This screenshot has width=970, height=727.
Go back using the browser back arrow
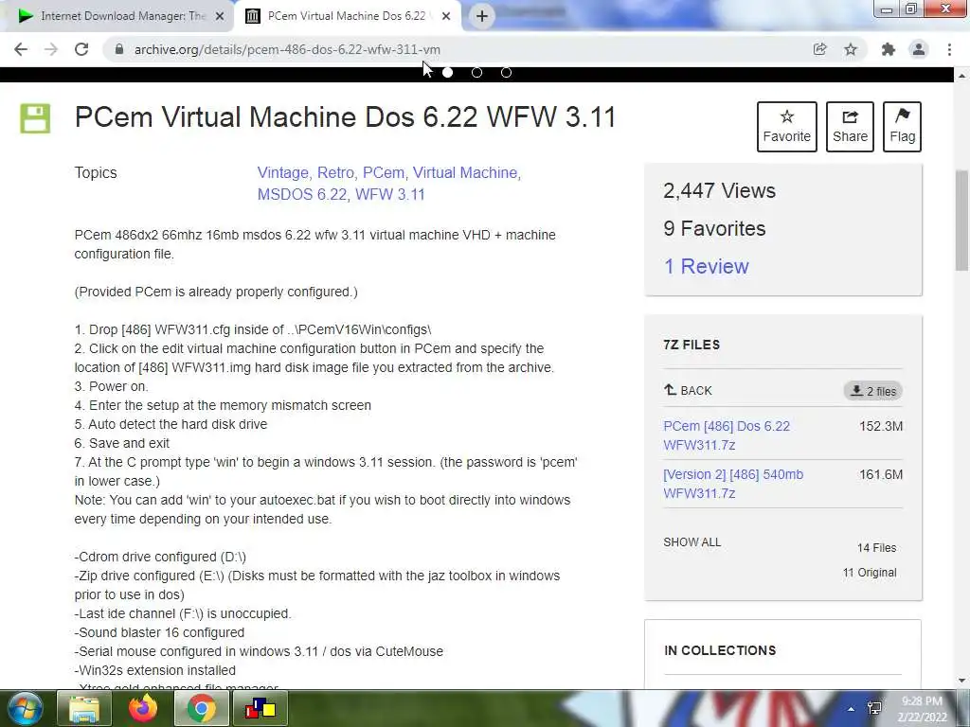pos(21,49)
